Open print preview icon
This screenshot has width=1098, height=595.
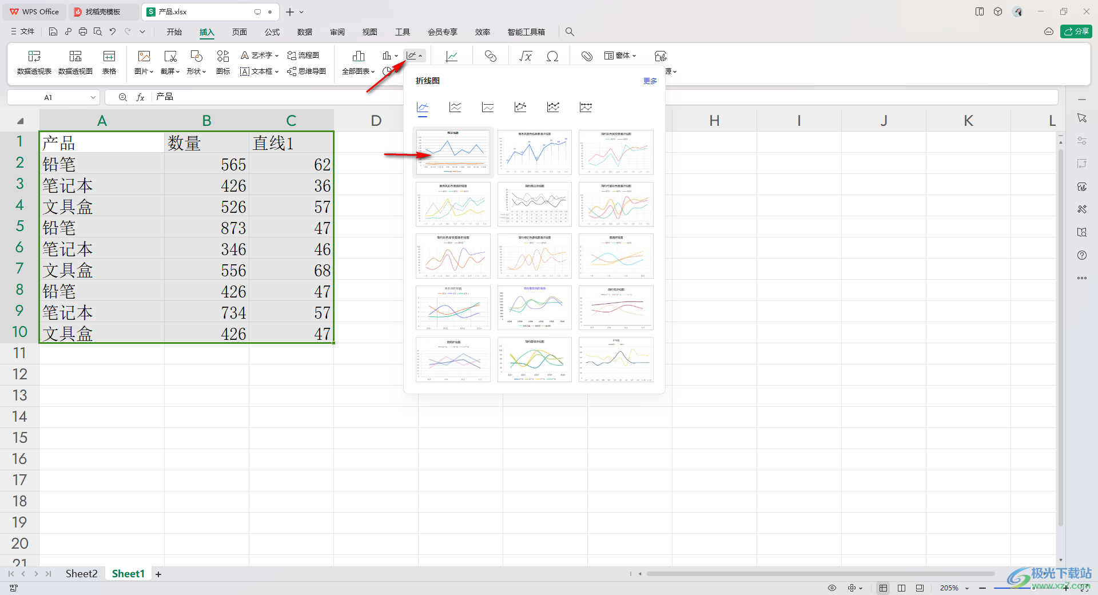[x=98, y=32]
